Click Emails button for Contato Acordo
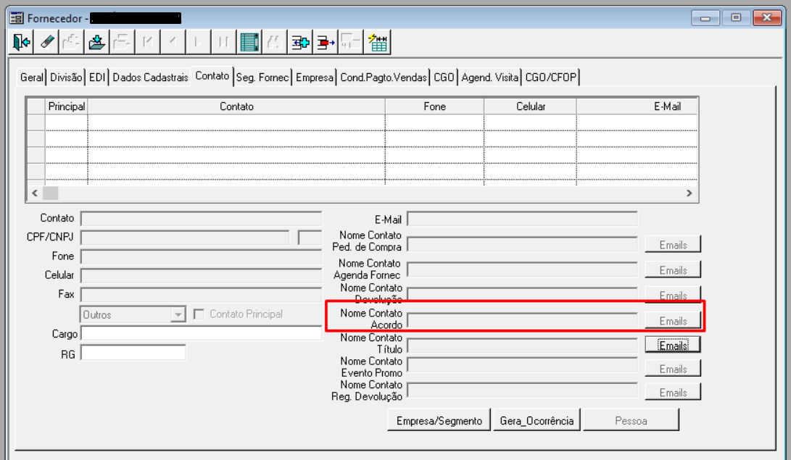Image resolution: width=791 pixels, height=460 pixels. point(673,320)
